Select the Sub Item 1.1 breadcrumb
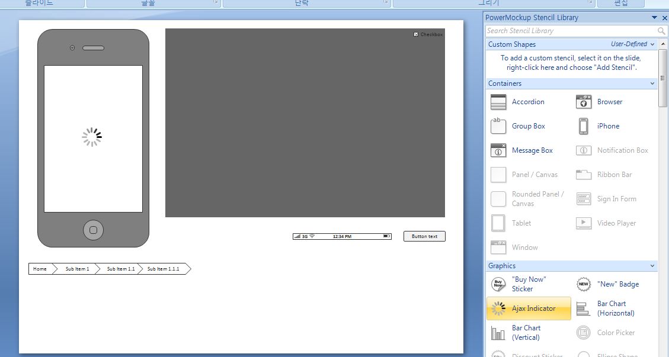 click(120, 269)
